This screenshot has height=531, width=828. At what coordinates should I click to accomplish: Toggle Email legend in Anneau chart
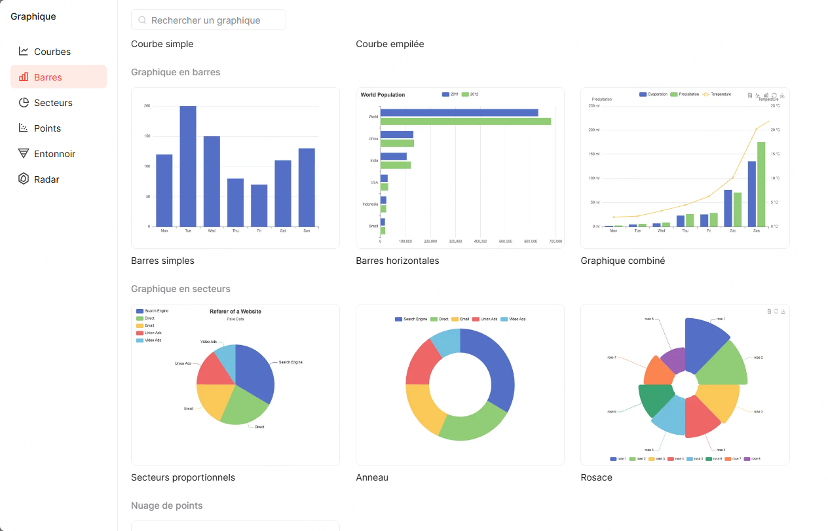(461, 319)
